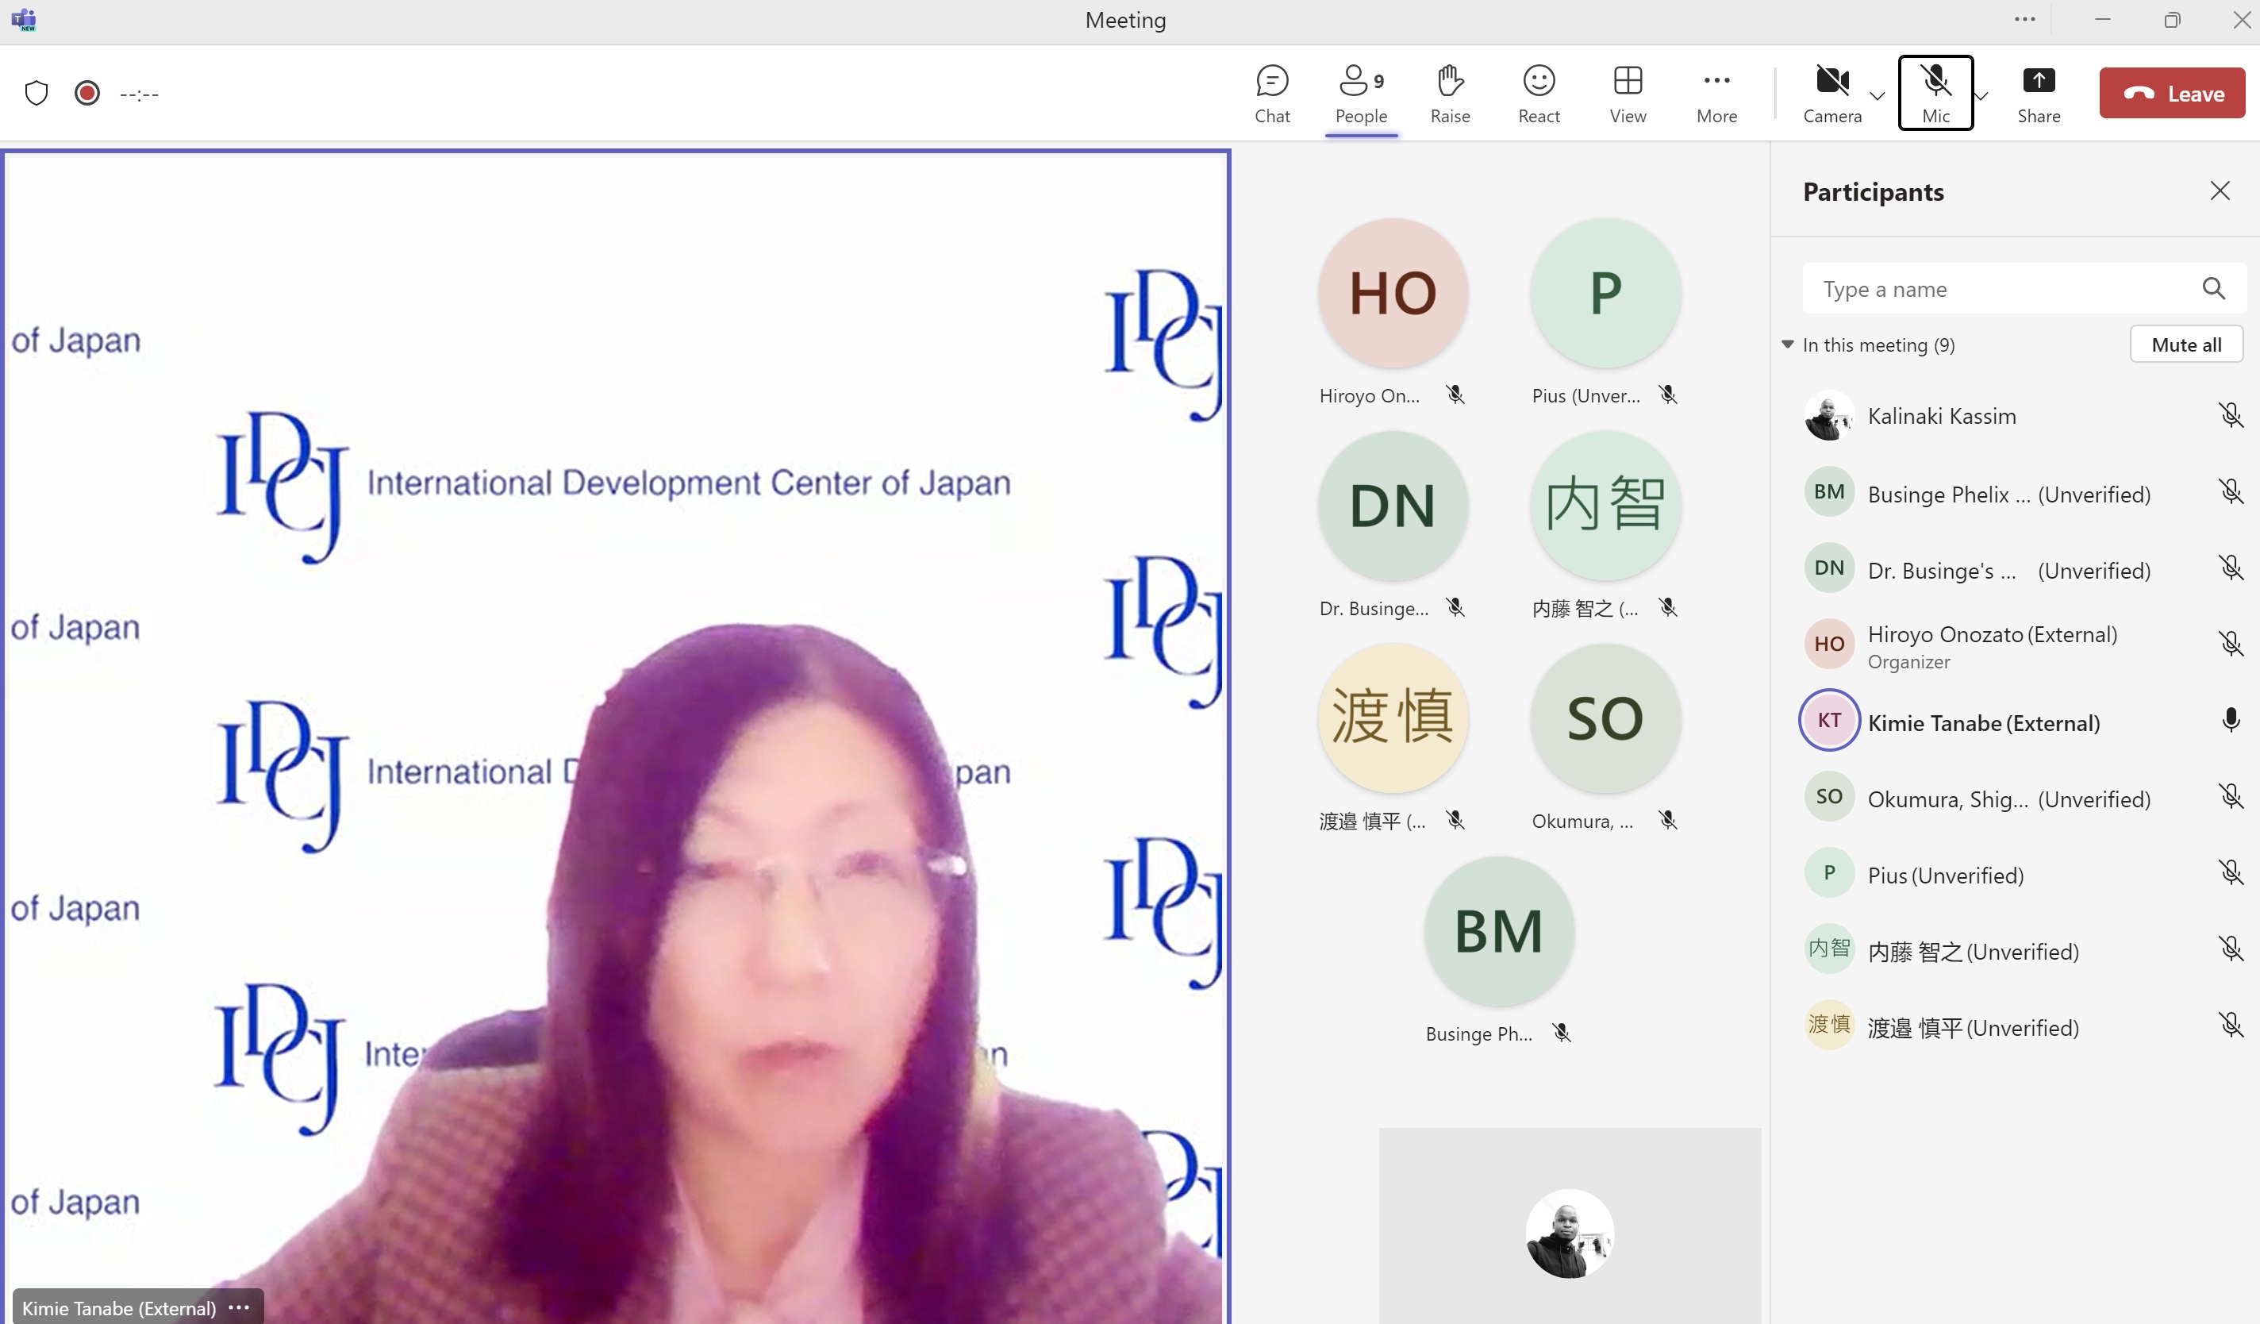
Task: Open the View layout options
Action: click(x=1627, y=94)
